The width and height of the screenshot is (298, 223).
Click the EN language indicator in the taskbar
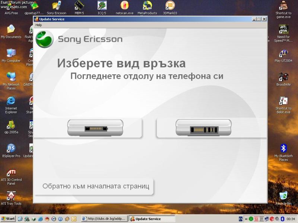click(x=240, y=219)
